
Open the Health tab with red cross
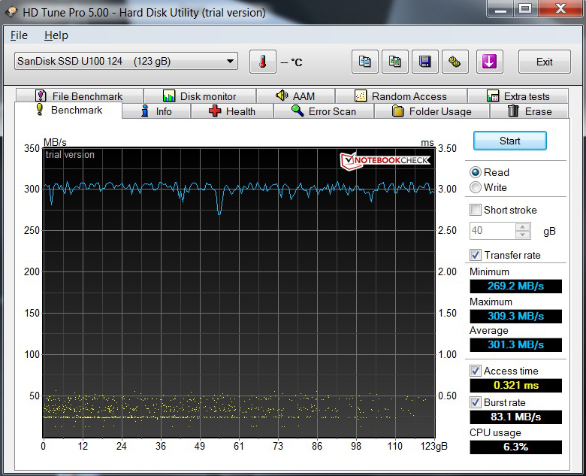click(231, 111)
